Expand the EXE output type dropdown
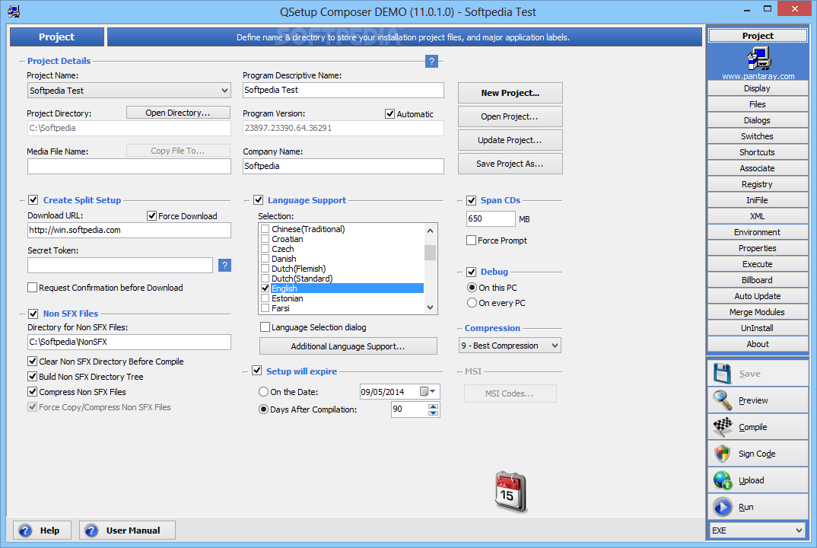 point(799,530)
